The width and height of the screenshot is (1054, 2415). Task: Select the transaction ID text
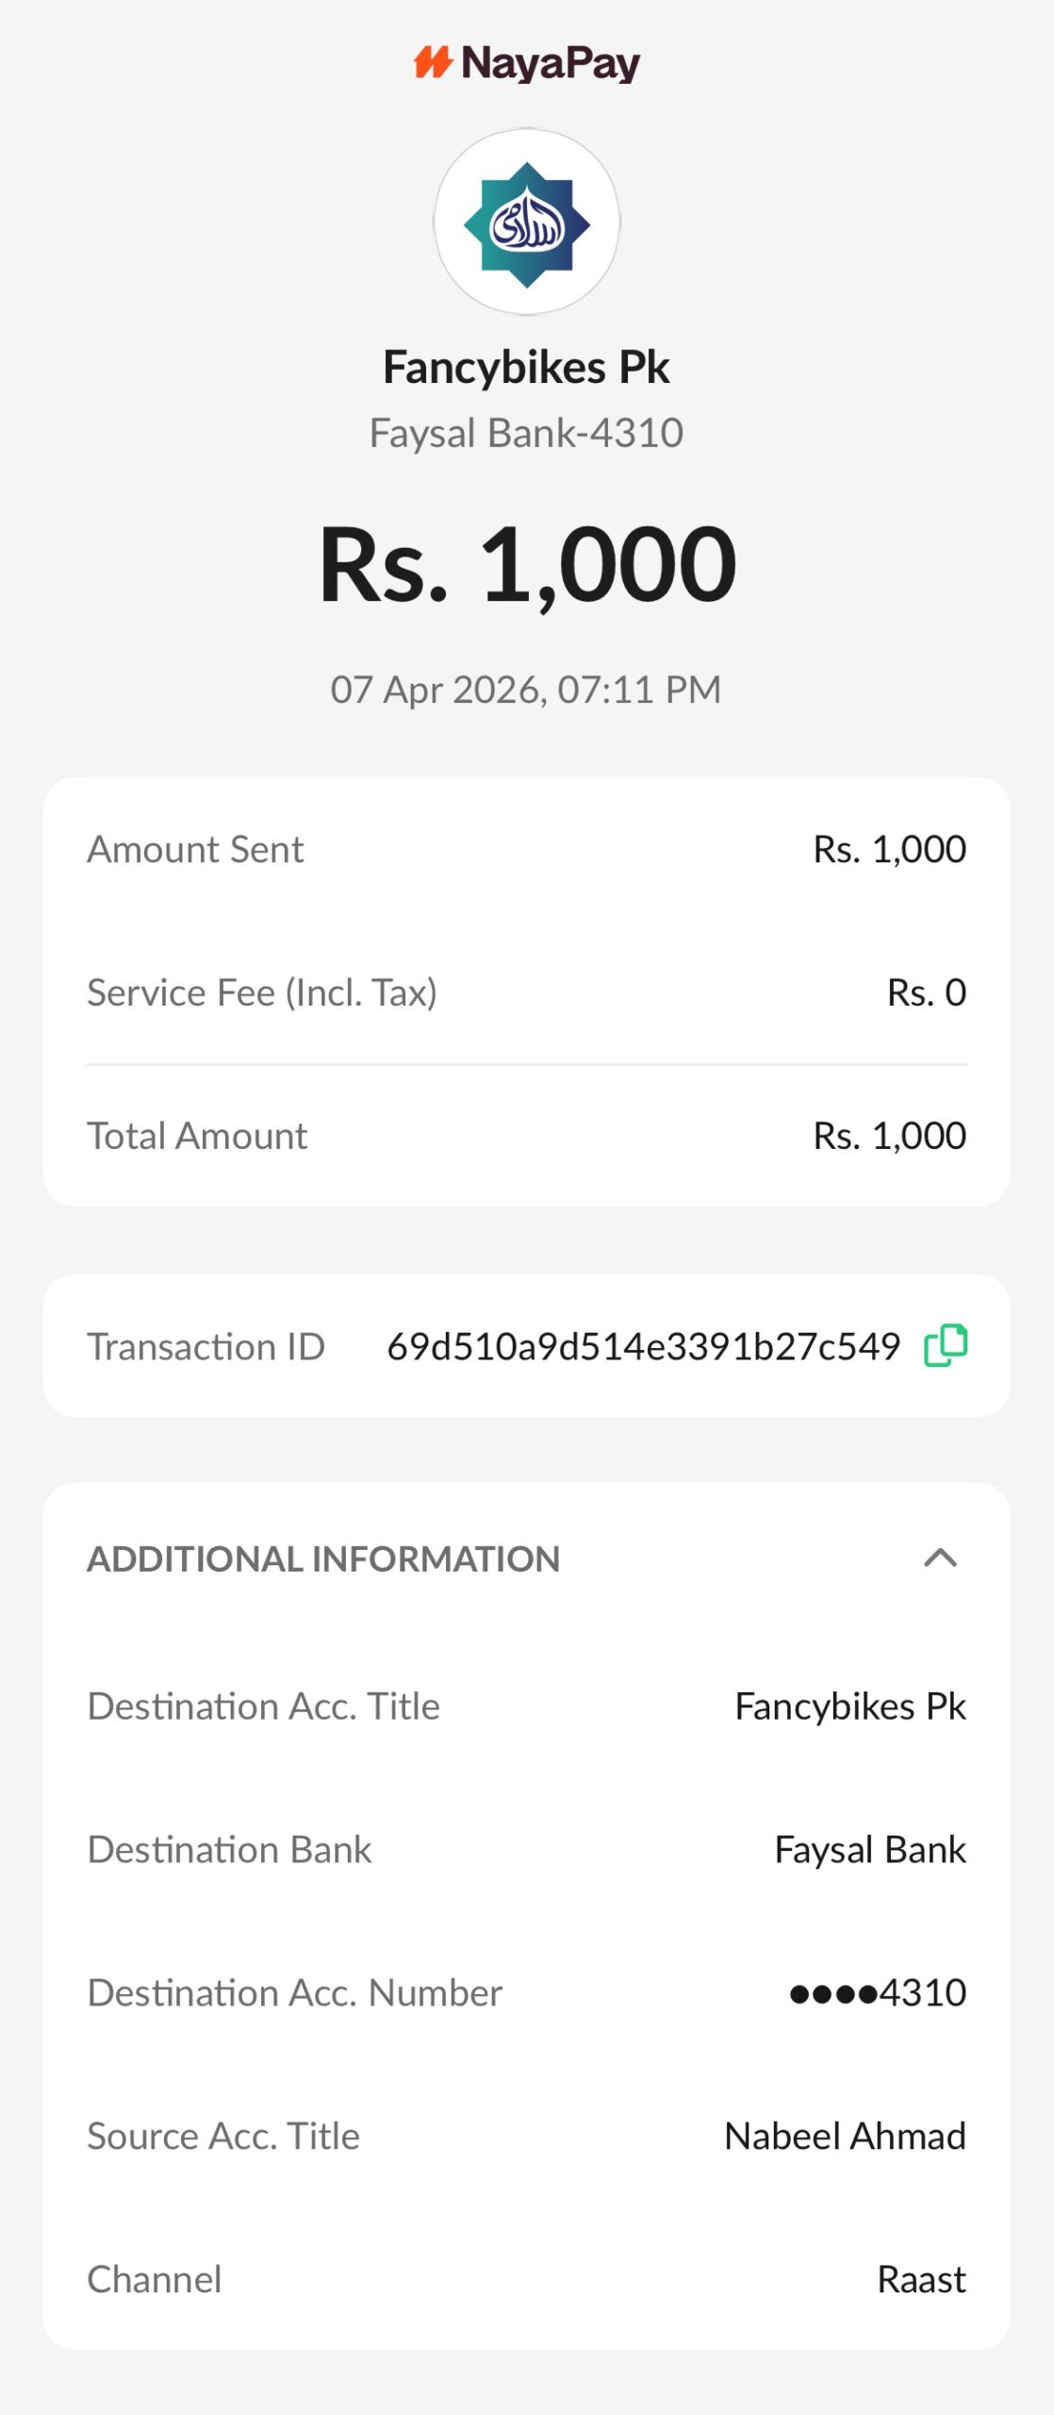click(x=643, y=1346)
